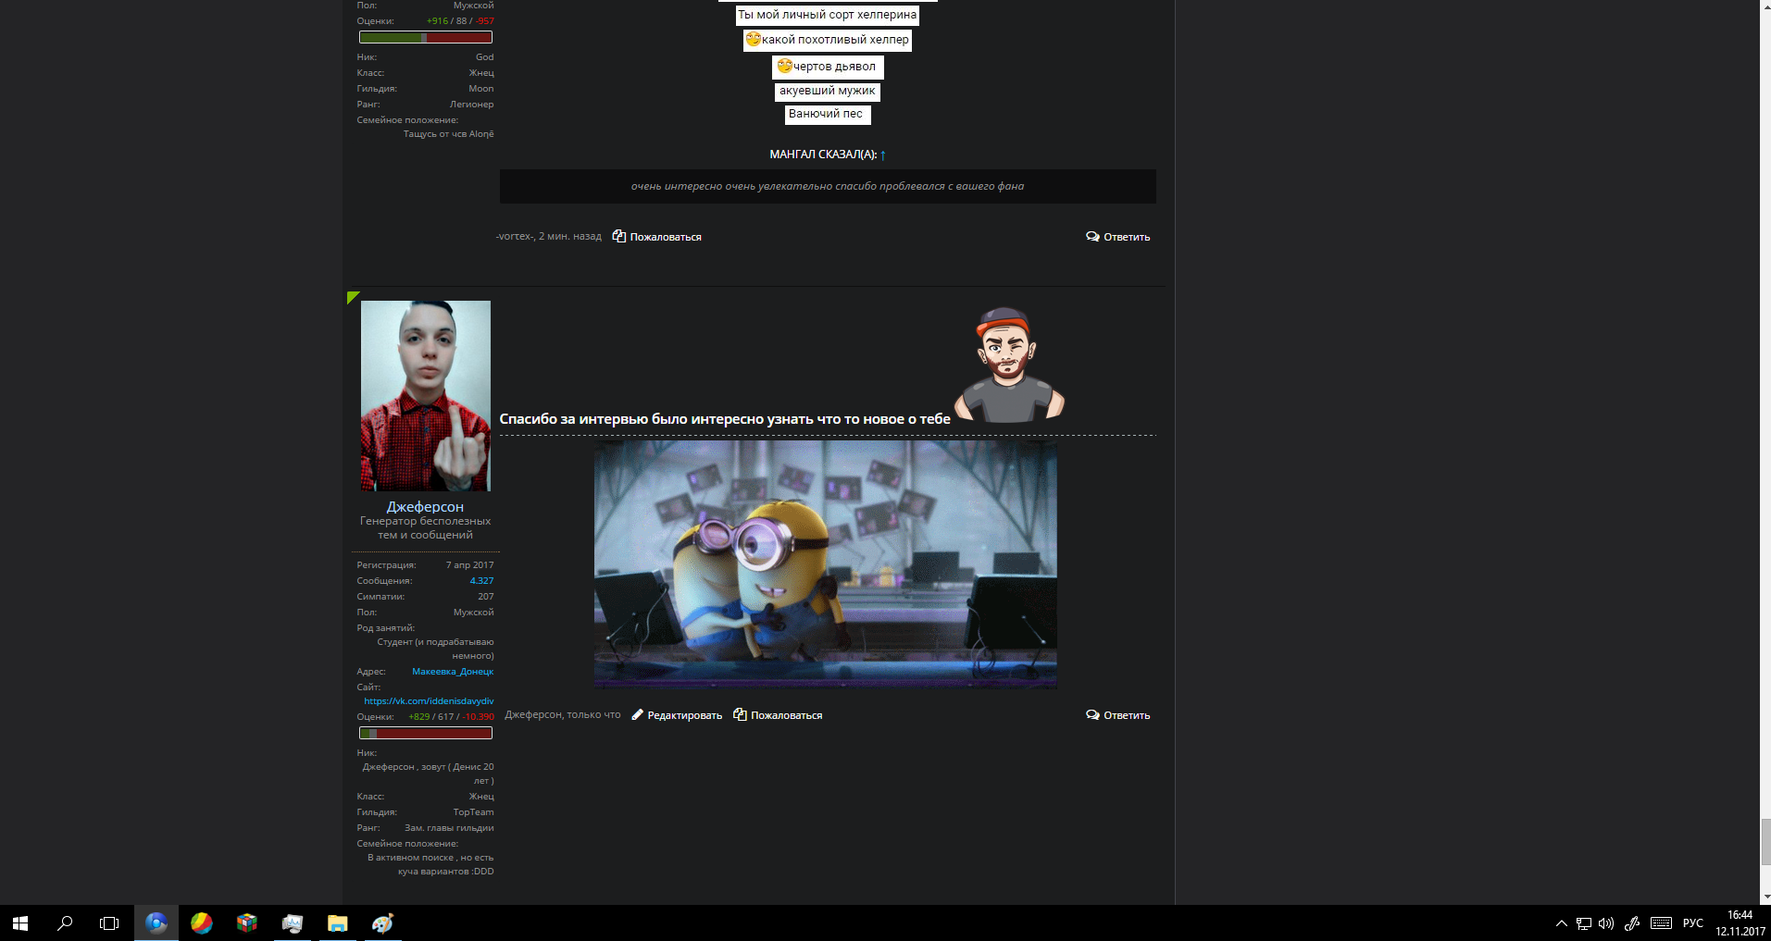Click Редактировать on Джеферсон's post
Viewport: 1771px width, 941px height.
(677, 715)
